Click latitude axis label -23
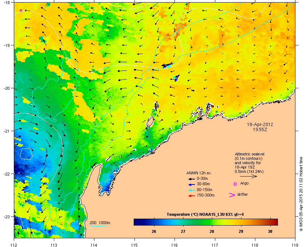The width and height of the screenshot is (306, 247). click(7, 216)
